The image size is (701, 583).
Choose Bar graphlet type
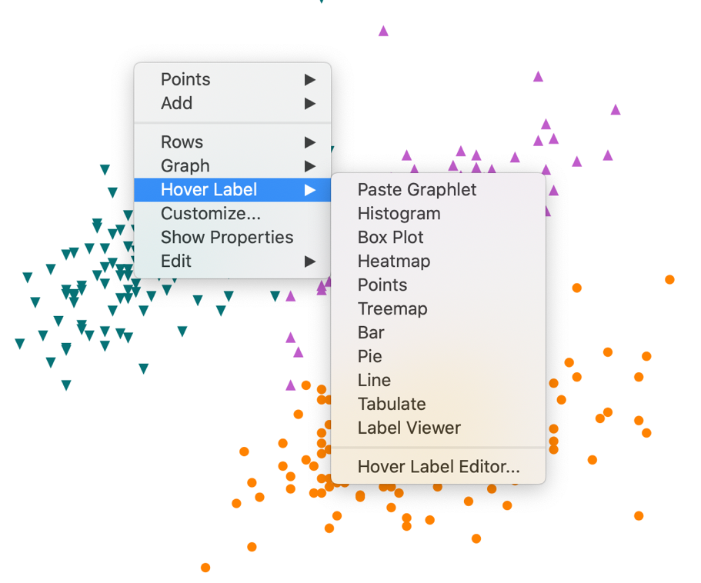tap(371, 333)
